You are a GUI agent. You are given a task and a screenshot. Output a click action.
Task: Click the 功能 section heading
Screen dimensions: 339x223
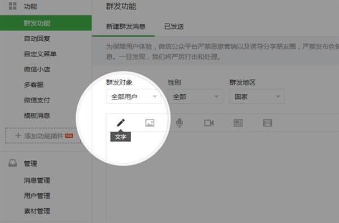click(x=31, y=6)
